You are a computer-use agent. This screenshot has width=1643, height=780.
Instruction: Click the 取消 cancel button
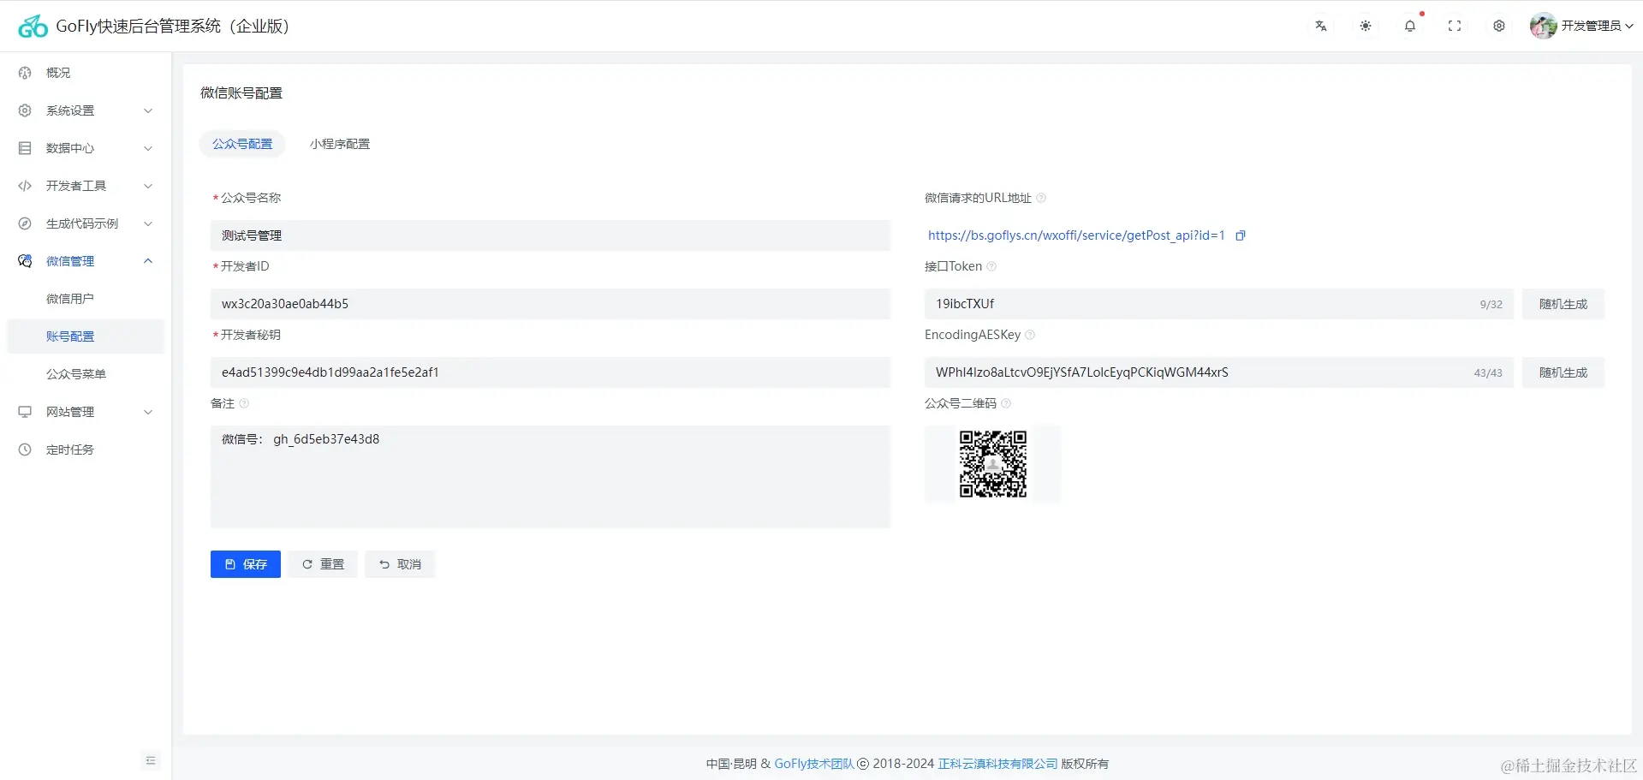(x=400, y=564)
